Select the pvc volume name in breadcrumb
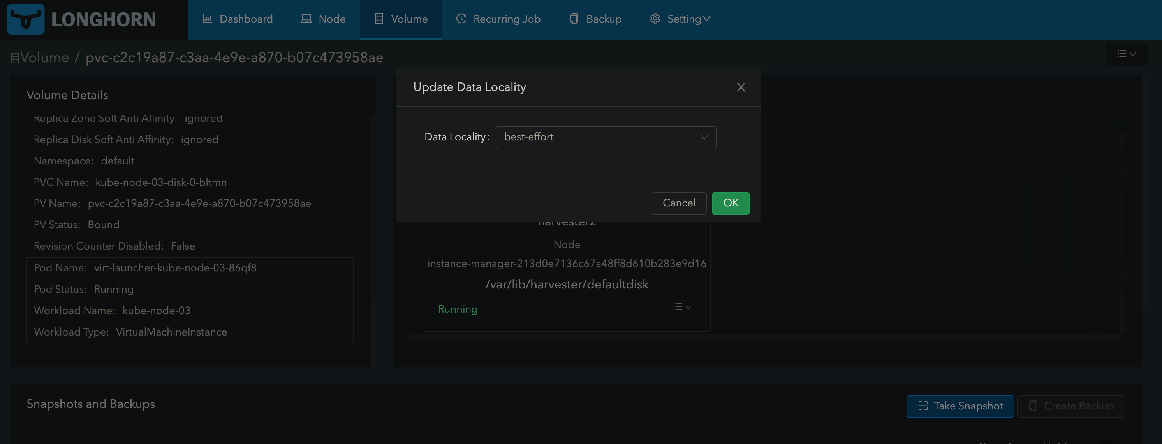 (x=234, y=57)
